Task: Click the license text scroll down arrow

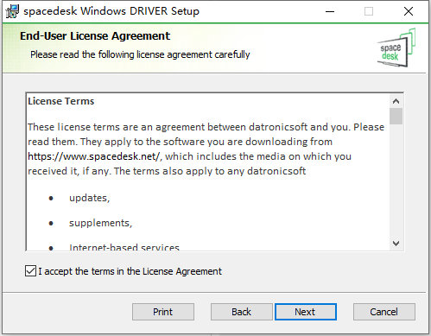Action: pyautogui.click(x=396, y=244)
